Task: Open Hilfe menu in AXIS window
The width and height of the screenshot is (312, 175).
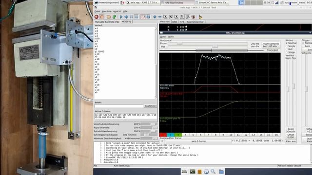Action: (x=125, y=11)
